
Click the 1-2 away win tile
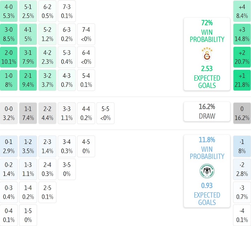tap(28, 146)
